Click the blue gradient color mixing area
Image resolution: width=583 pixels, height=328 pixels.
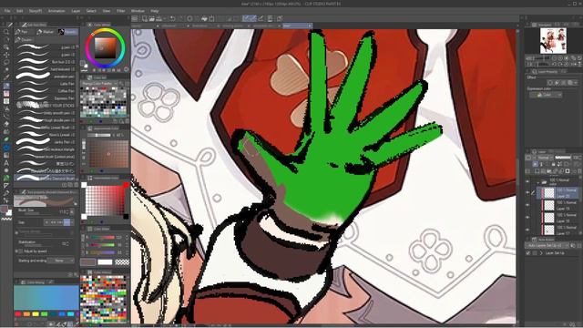(x=46, y=298)
